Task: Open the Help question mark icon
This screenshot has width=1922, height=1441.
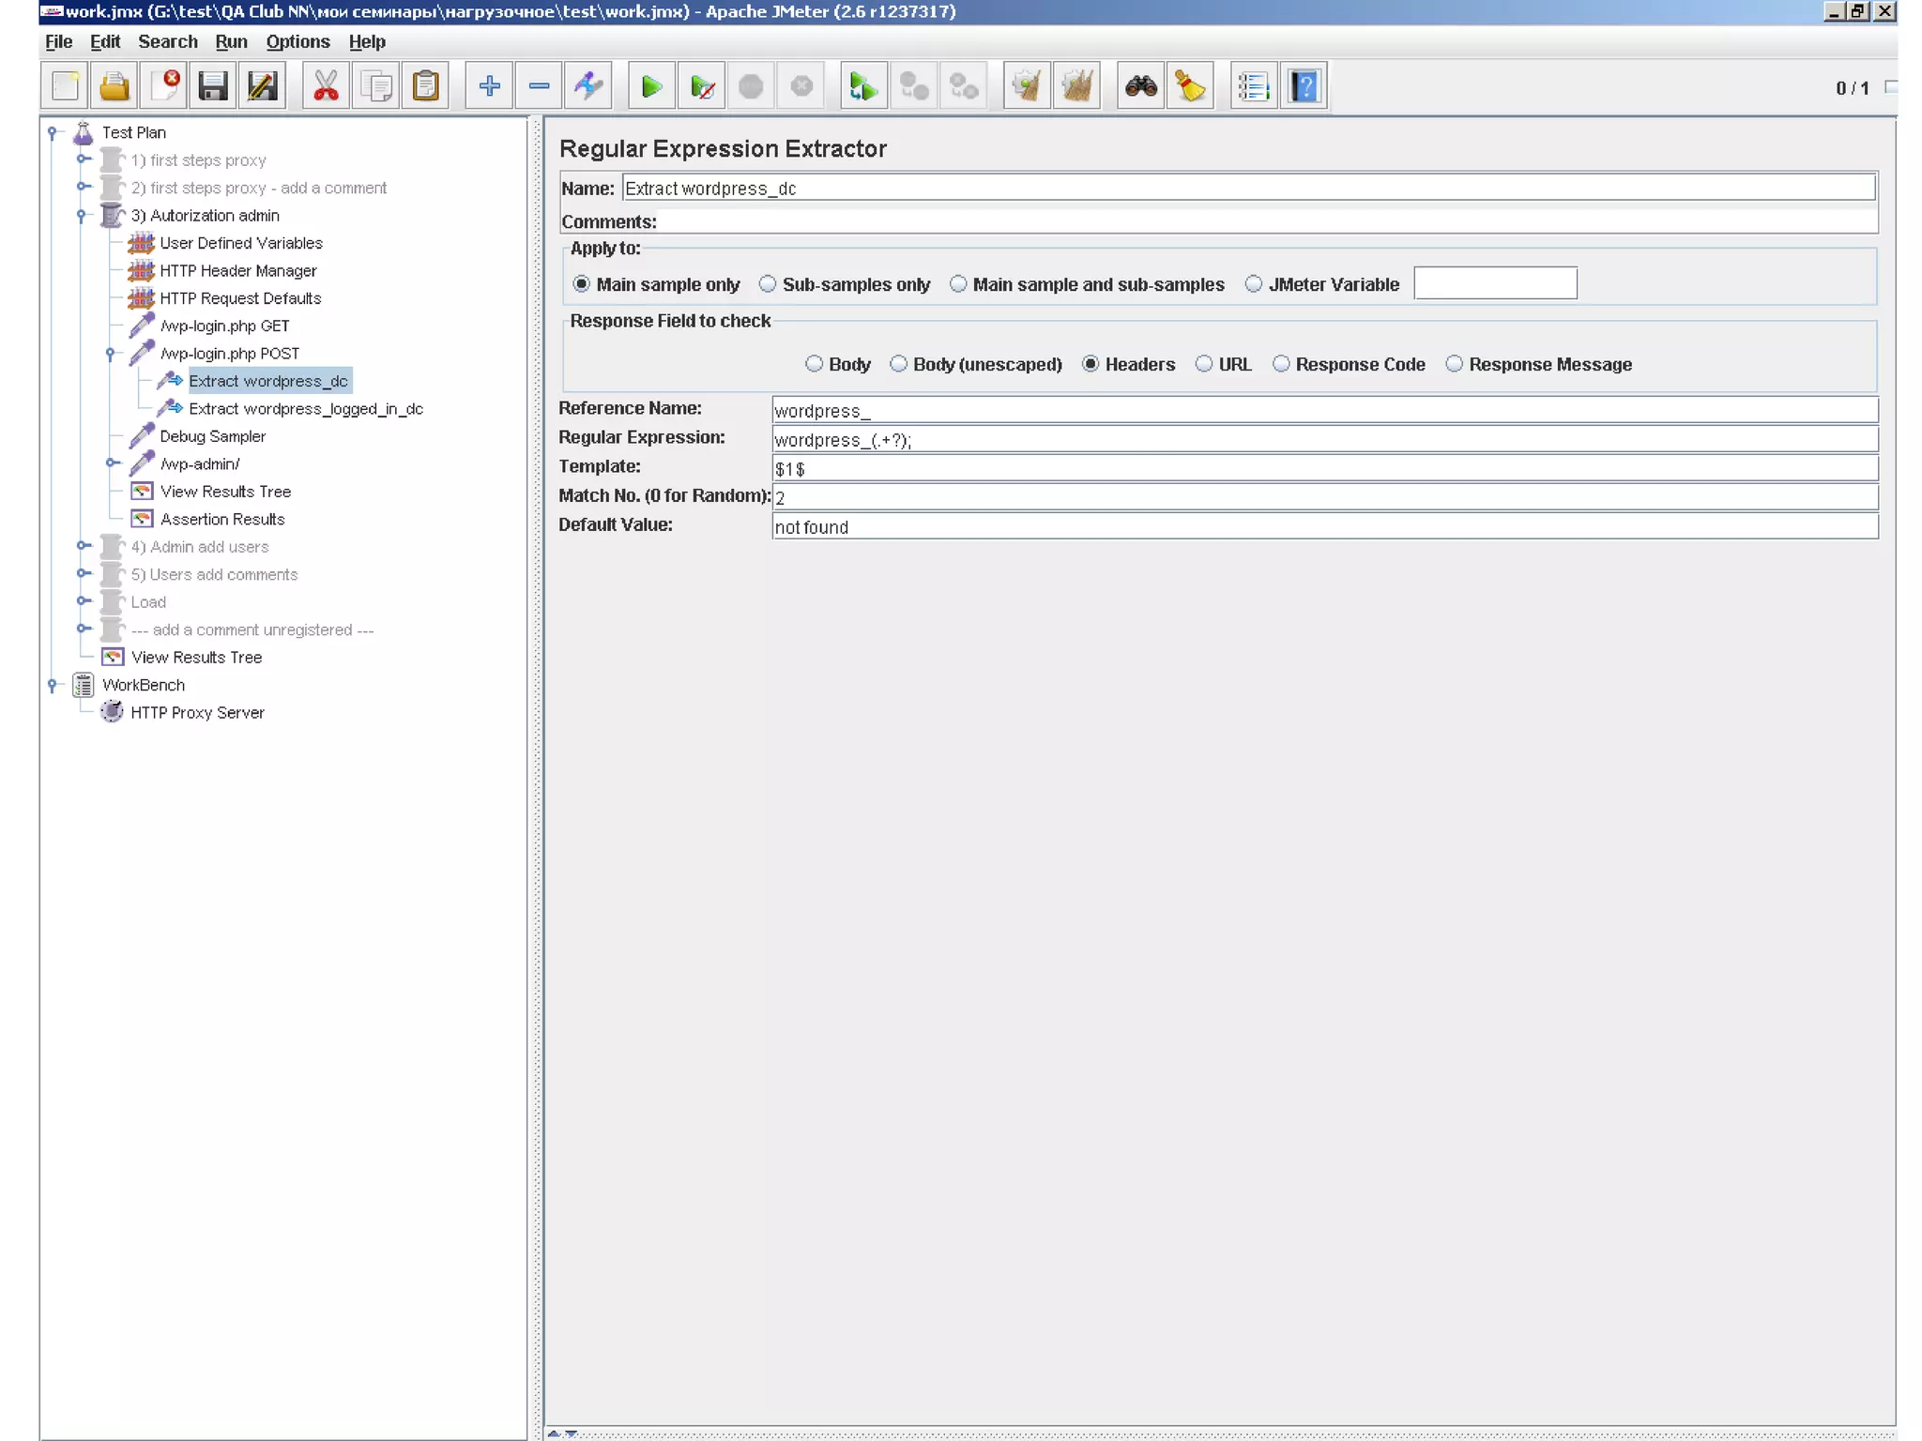Action: pos(1304,87)
